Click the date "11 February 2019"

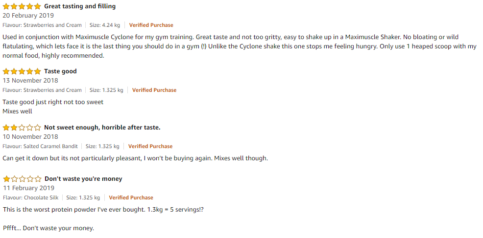28,188
